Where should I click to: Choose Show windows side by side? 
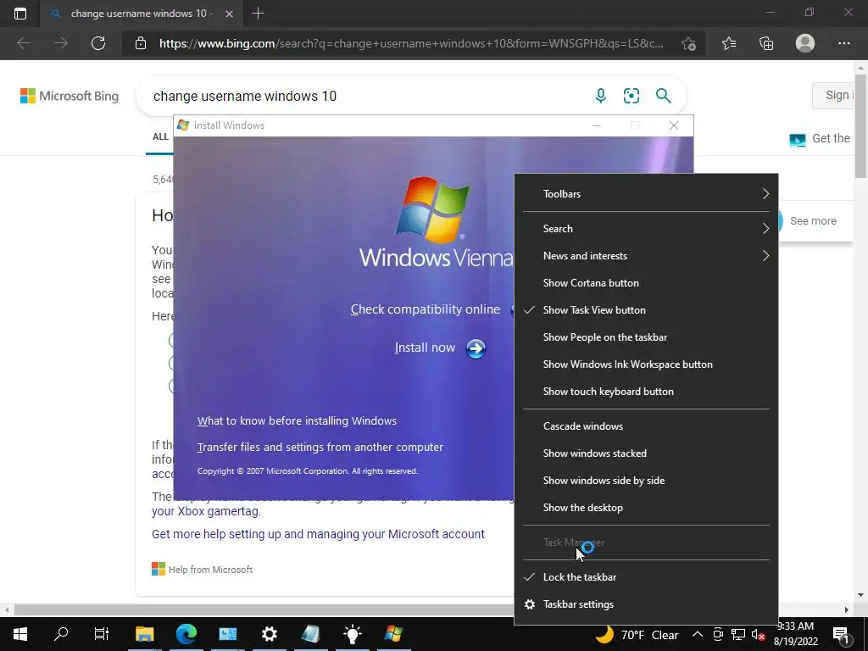tap(646, 481)
